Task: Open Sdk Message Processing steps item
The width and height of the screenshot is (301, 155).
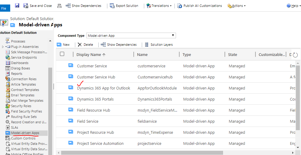Action: point(29,52)
